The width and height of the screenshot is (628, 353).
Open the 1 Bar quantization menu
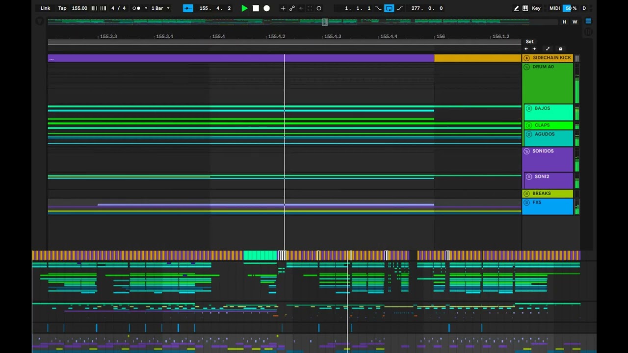160,8
